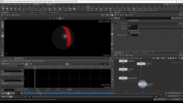
Task: Open the Redshift menu
Action: [x=25, y=5]
